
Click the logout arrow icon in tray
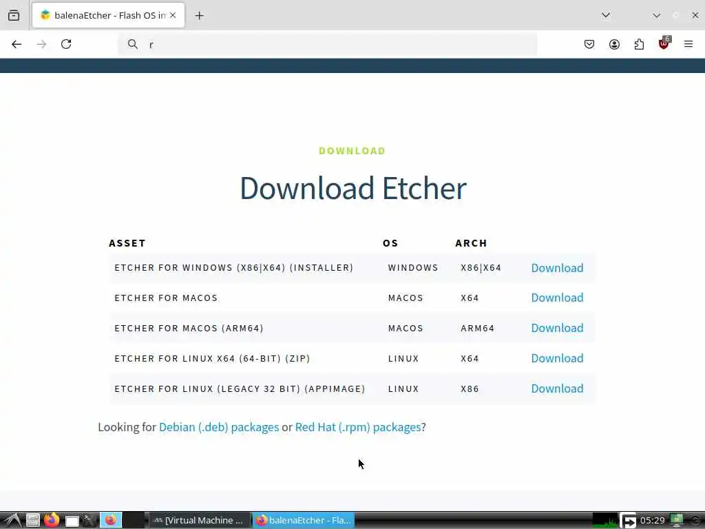pos(628,521)
